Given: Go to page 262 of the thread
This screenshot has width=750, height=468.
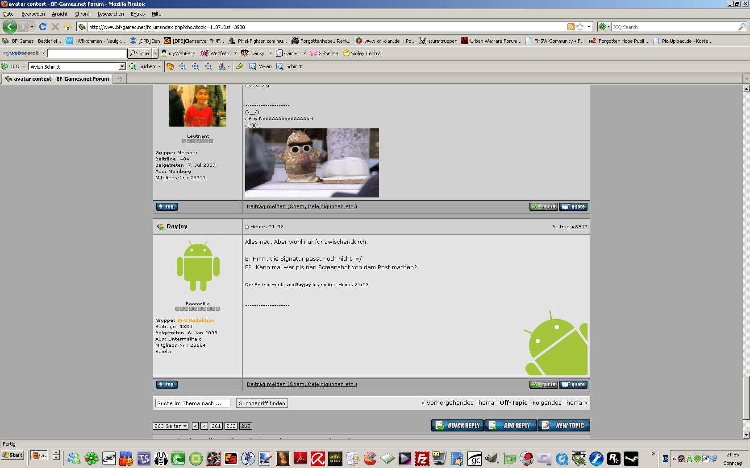Looking at the screenshot, I should pyautogui.click(x=231, y=426).
